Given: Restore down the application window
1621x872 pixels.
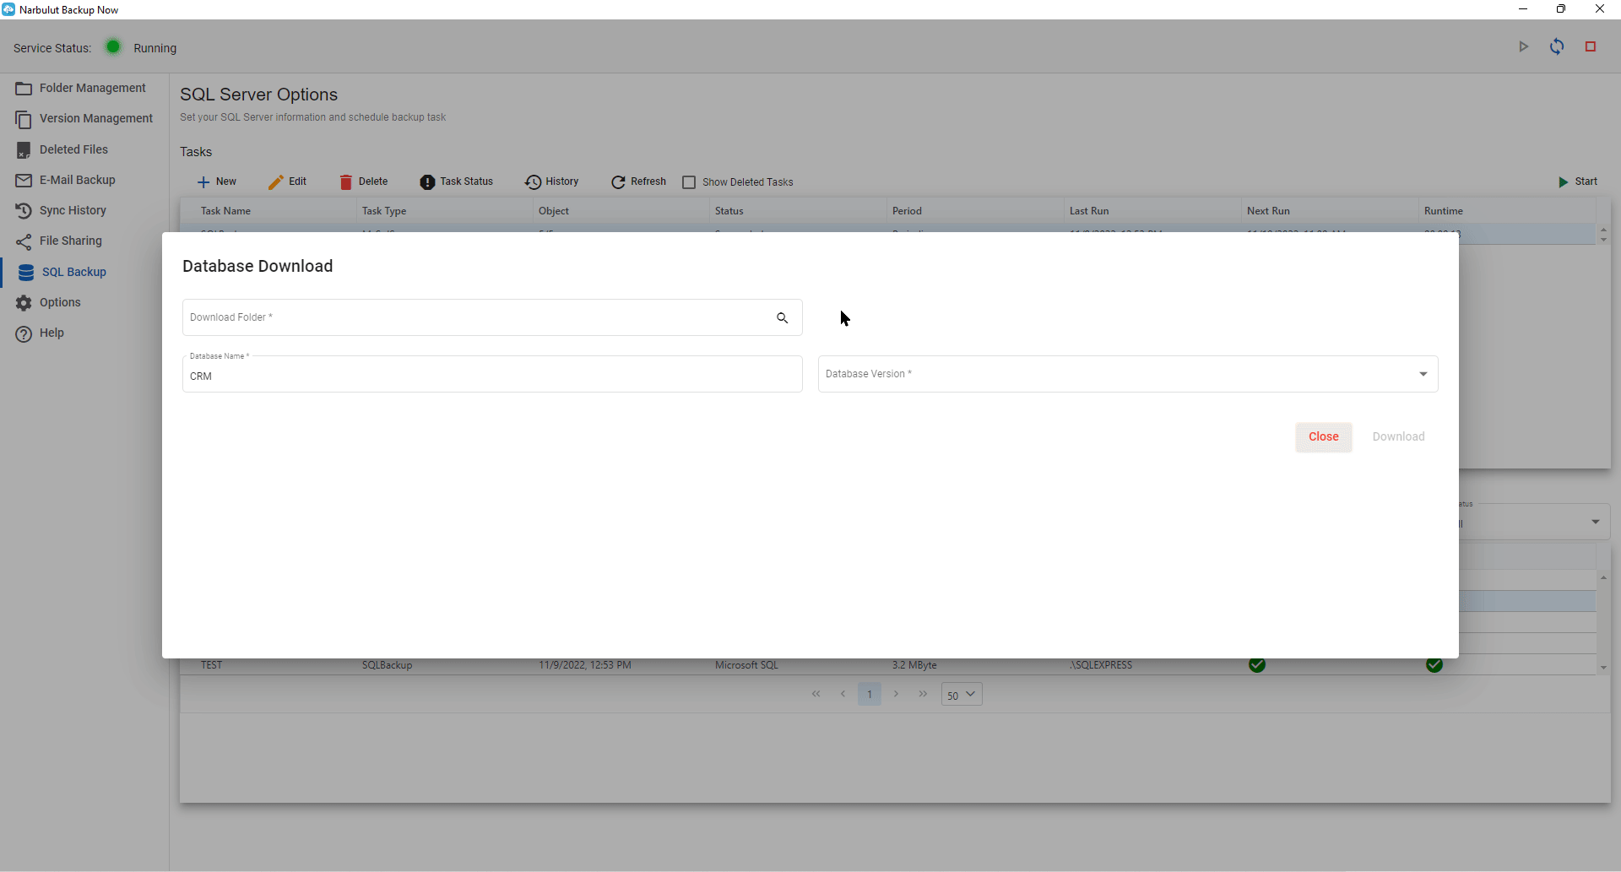Looking at the screenshot, I should tap(1561, 9).
